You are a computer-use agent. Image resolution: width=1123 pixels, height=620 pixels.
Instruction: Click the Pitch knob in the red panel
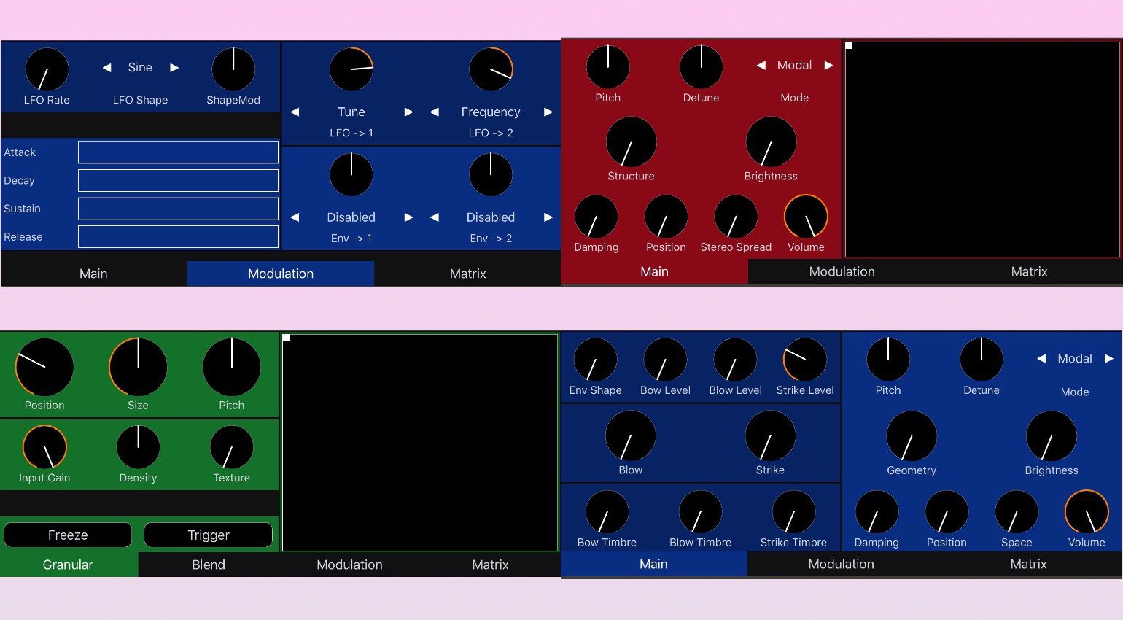pos(607,67)
